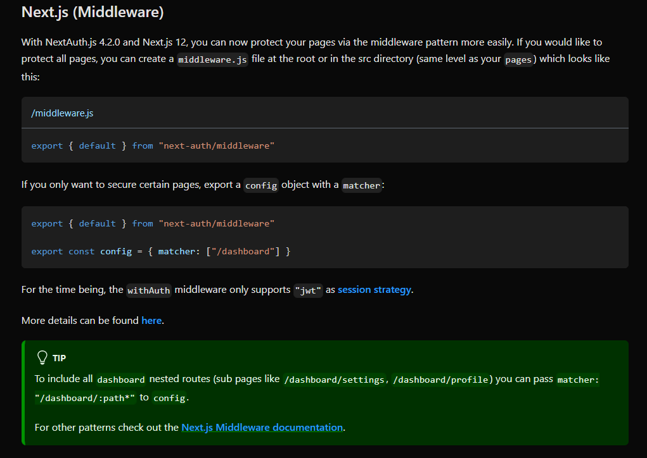This screenshot has width=647, height=458.
Task: Click the "/dashboard/:path*" code text
Action: point(84,398)
